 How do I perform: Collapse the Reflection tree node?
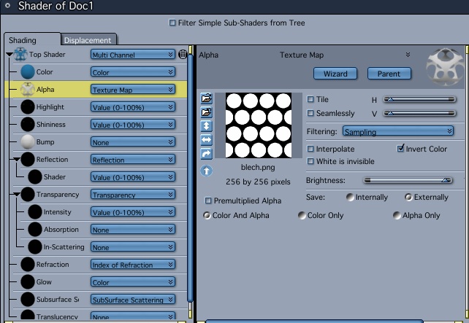(x=17, y=160)
